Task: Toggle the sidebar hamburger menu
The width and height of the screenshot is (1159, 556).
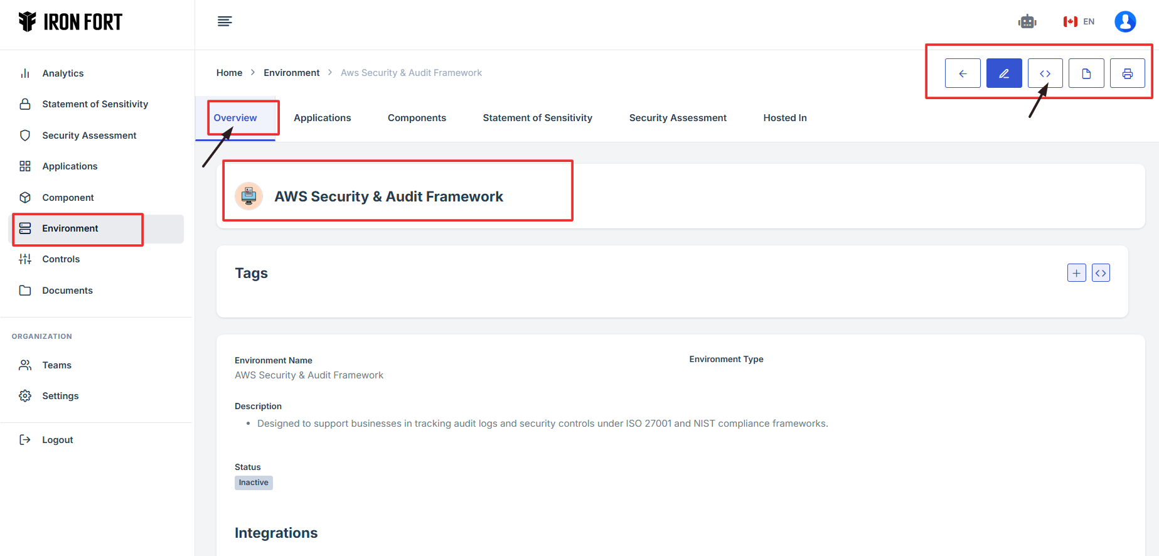Action: 225,22
